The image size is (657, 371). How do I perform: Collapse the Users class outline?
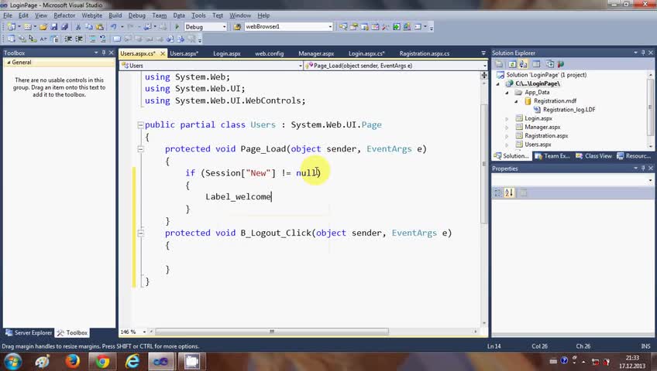coord(140,125)
